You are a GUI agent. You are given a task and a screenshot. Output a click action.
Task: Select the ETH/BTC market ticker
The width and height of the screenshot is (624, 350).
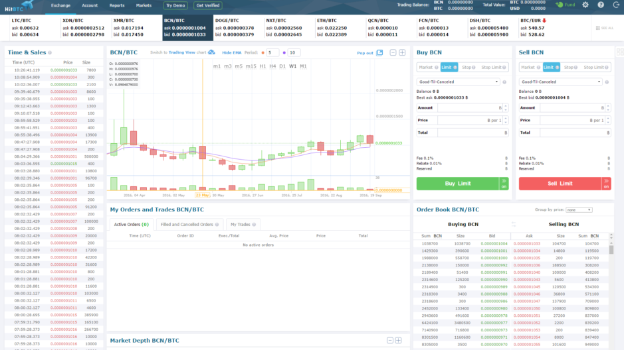point(340,28)
